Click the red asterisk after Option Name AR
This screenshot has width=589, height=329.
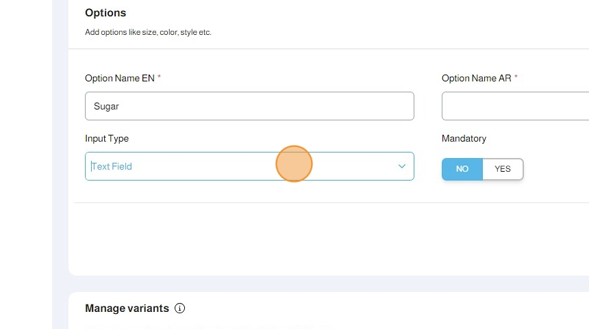coord(516,77)
